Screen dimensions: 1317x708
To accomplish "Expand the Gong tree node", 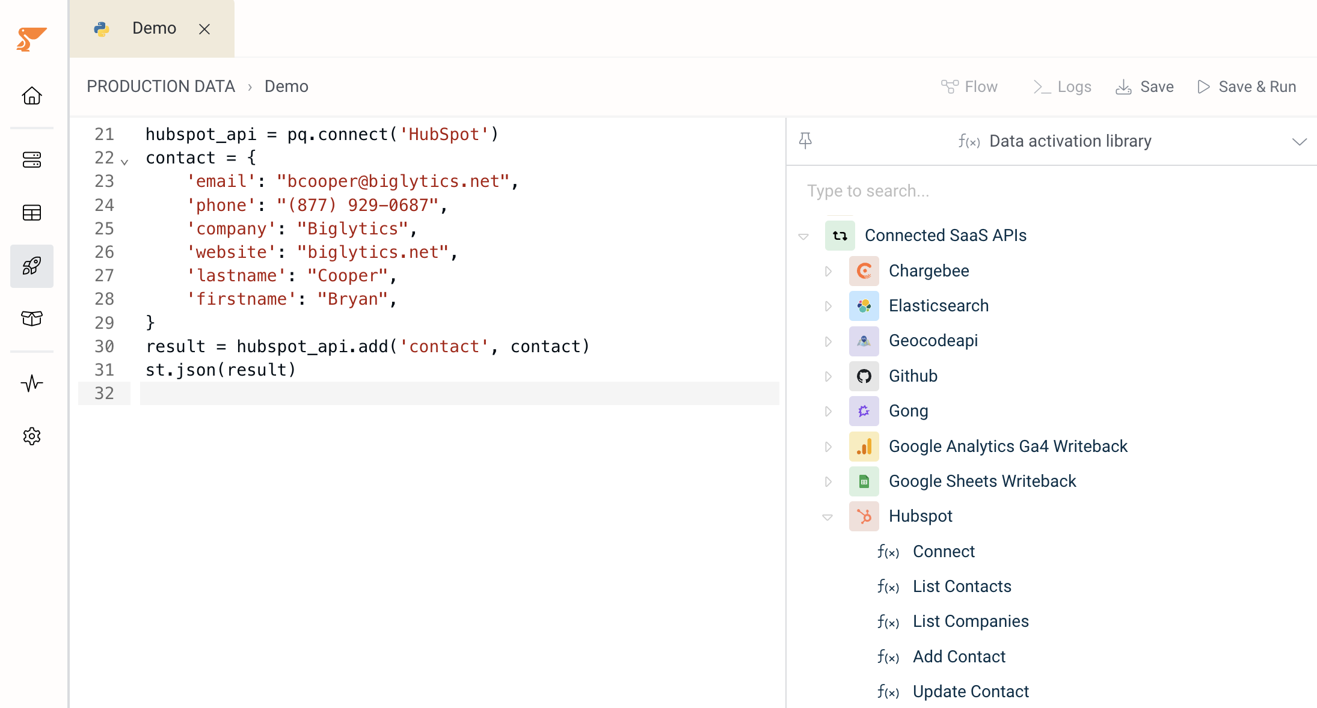I will point(828,411).
